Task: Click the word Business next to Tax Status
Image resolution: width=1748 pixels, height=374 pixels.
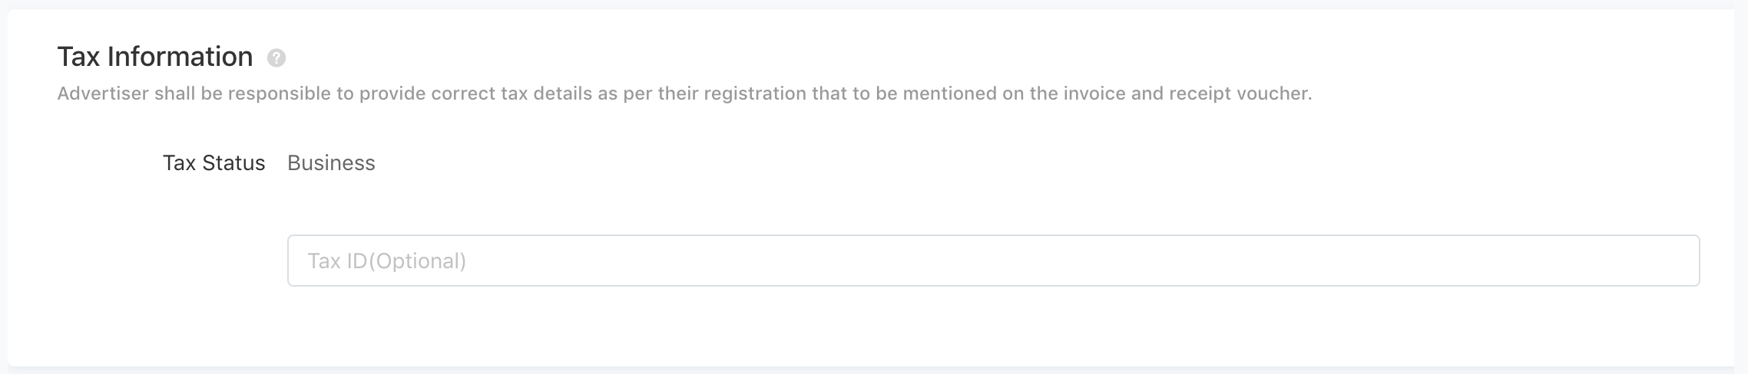Action: 331,162
